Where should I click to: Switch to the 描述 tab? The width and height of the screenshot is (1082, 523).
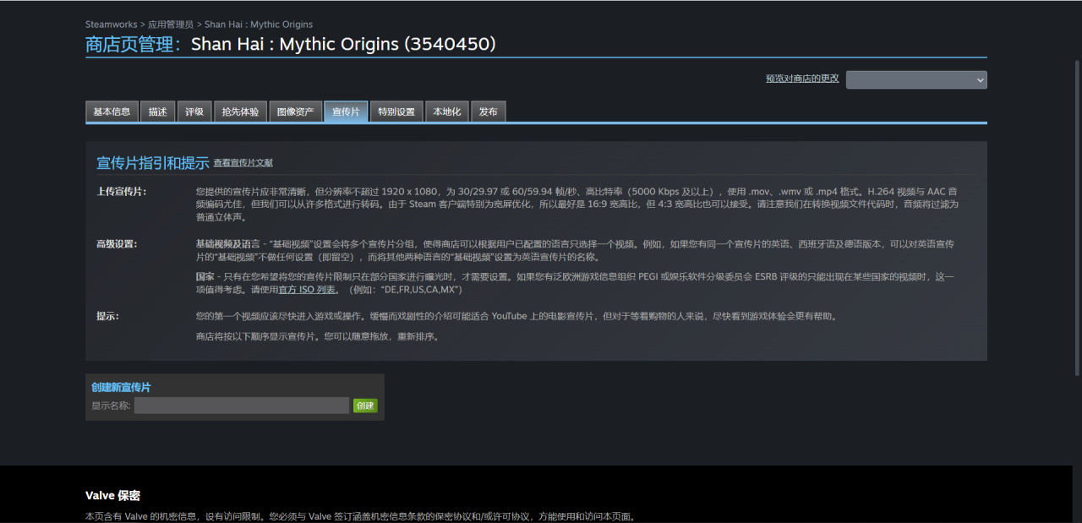point(158,112)
